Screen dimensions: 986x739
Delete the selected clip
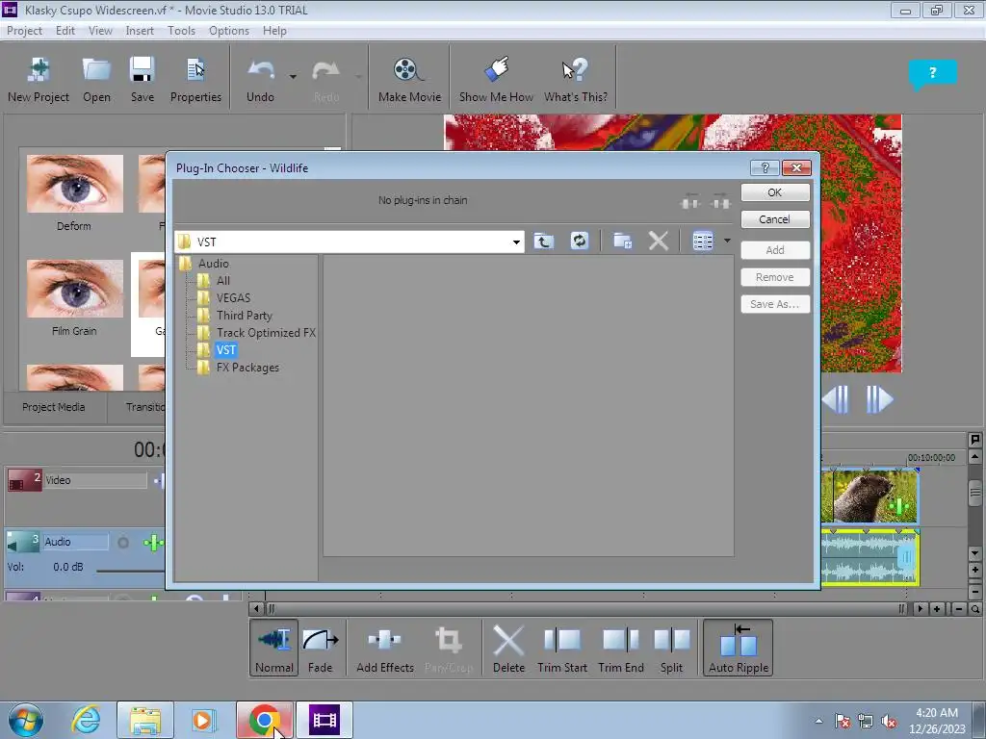click(x=508, y=648)
